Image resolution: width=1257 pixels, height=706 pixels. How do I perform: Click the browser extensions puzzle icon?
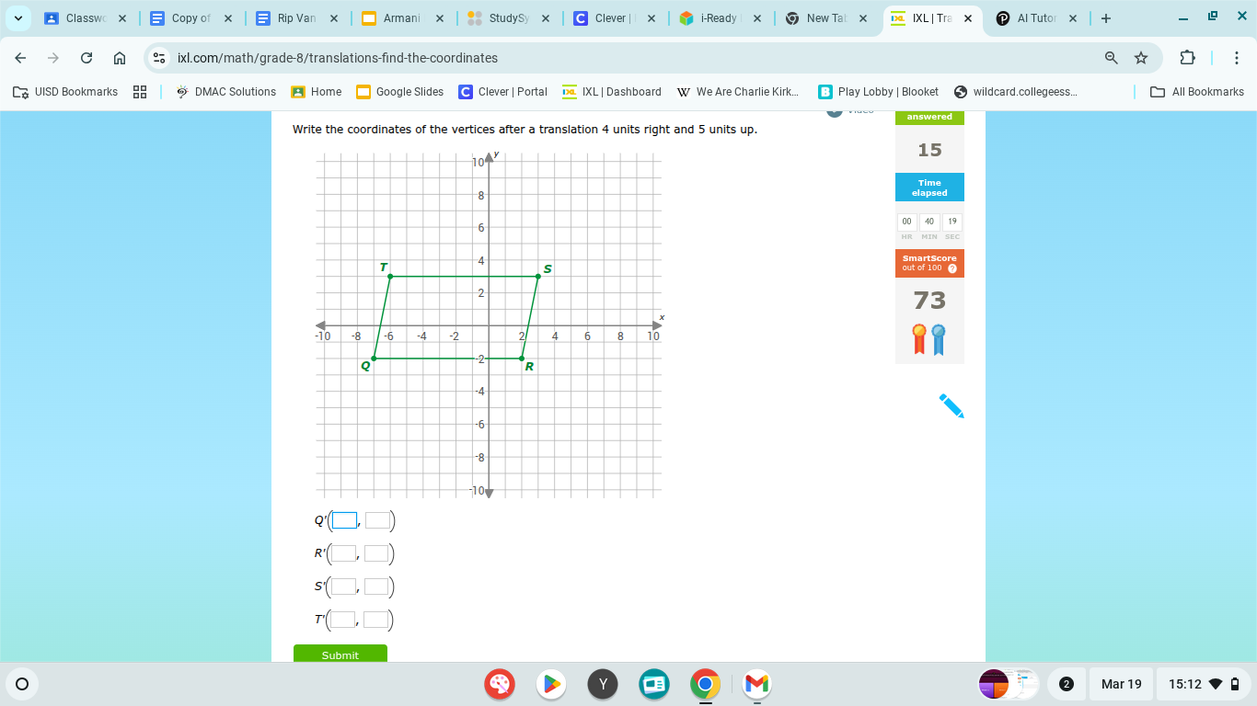1186,57
